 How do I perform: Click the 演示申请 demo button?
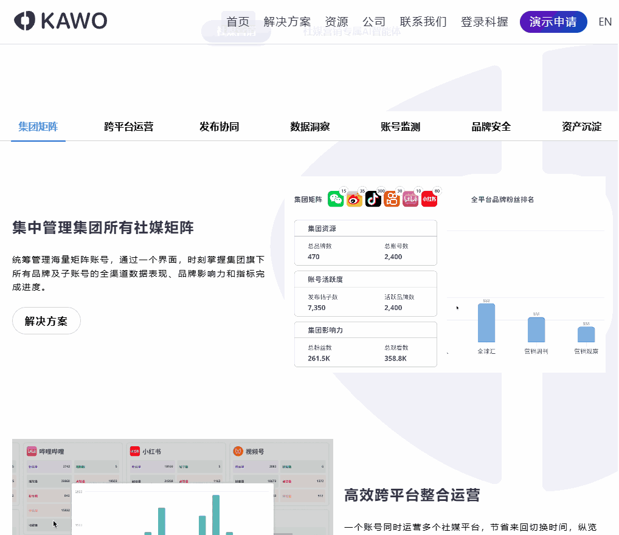click(553, 22)
